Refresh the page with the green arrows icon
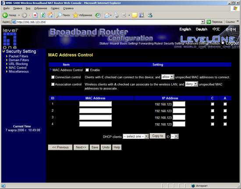This screenshot has height=189, width=241. tap(43, 15)
